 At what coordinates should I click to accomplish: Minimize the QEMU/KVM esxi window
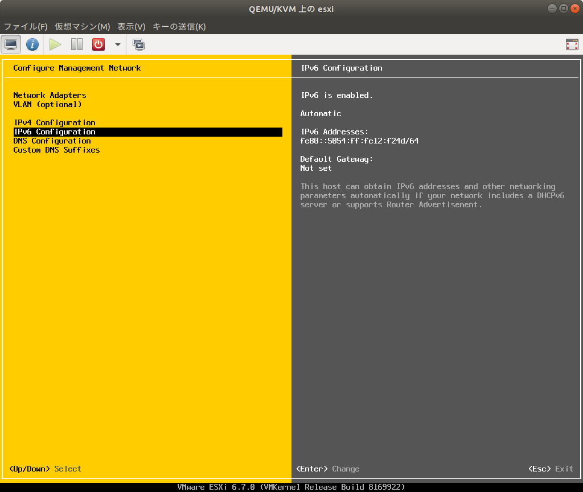(552, 9)
